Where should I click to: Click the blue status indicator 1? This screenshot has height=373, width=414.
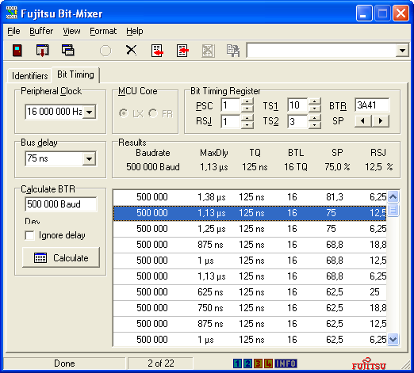[237, 363]
